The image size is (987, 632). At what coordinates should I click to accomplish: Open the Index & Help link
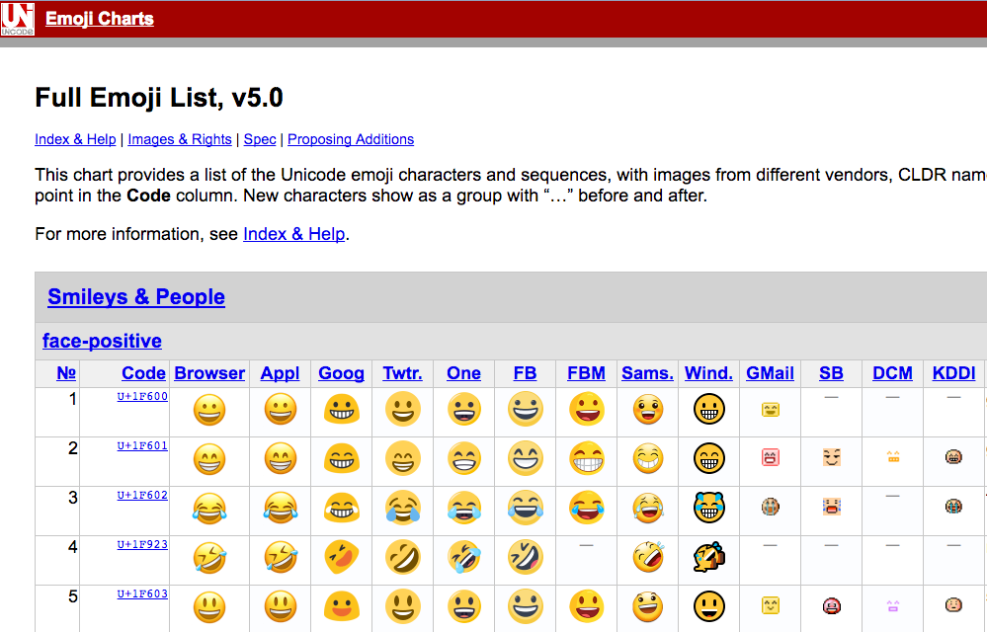point(75,139)
